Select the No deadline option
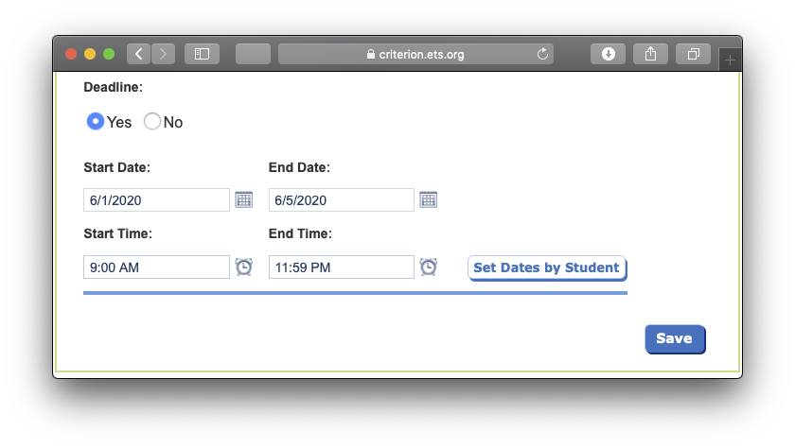 point(152,122)
